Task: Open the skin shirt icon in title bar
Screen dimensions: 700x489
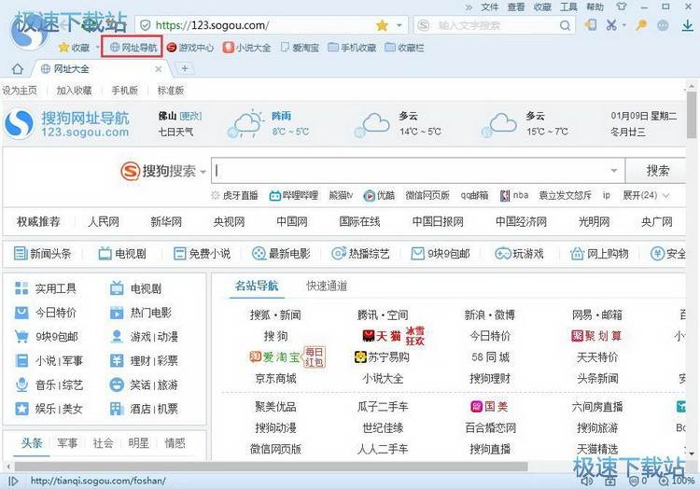Action: pyautogui.click(x=622, y=7)
